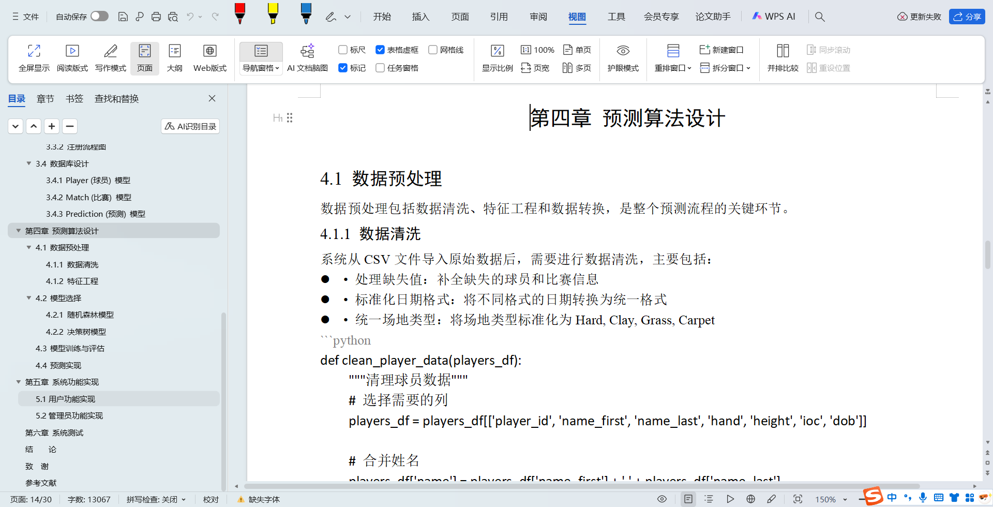
Task: Click the 更新失败 status button
Action: (919, 17)
